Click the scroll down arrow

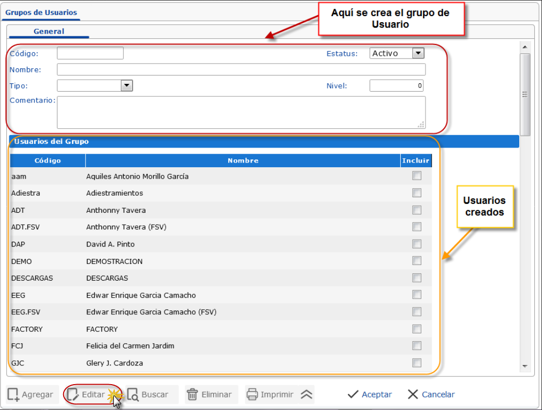click(525, 366)
